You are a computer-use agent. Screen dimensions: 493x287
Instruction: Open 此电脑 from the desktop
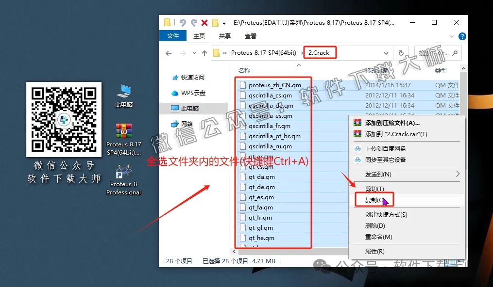tap(123, 94)
